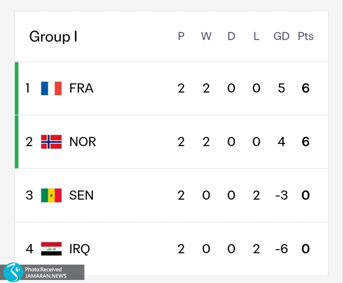
Task: Select the IRQ team name
Action: pyautogui.click(x=79, y=249)
